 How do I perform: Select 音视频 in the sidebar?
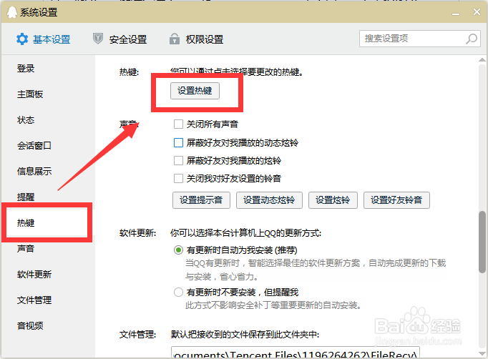pyautogui.click(x=30, y=325)
